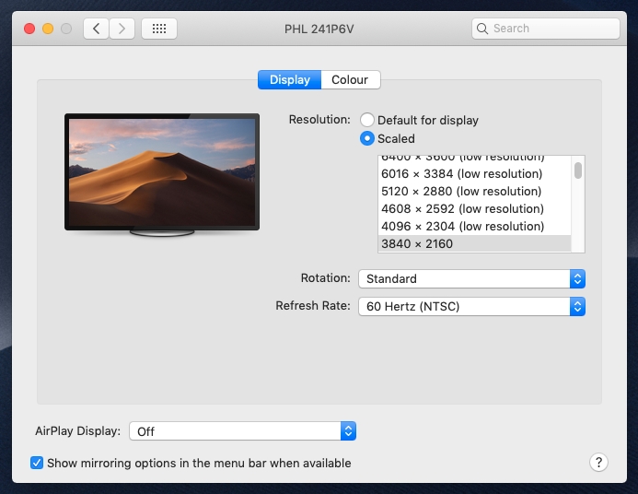Viewport: 638px width, 494px height.
Task: Go back with the left chevron button
Action: pos(96,29)
